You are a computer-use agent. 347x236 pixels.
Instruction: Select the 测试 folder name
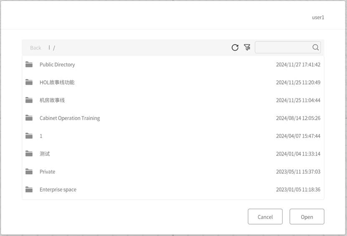(45, 154)
